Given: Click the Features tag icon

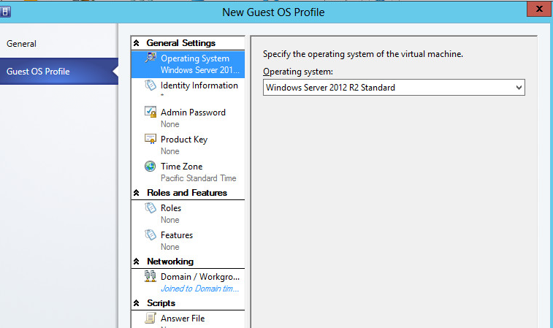Looking at the screenshot, I should 150,234.
